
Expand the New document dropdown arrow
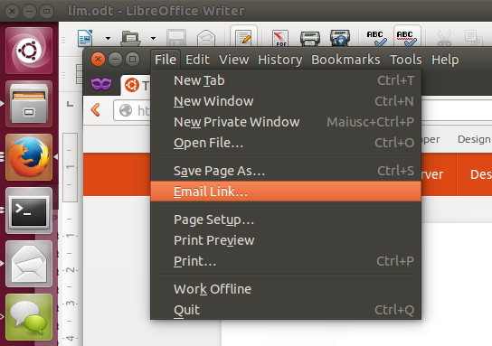pyautogui.click(x=108, y=38)
